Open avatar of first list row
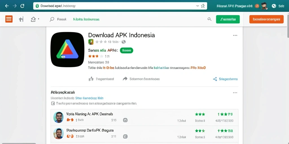Screen dimensions: 289x144 tap(58, 117)
